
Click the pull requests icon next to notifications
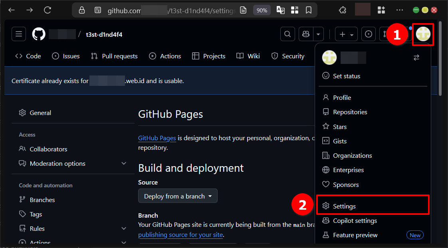point(385,34)
